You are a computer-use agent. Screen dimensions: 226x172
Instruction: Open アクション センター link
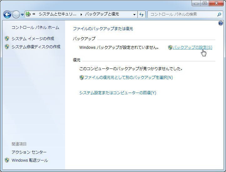coord(29,152)
